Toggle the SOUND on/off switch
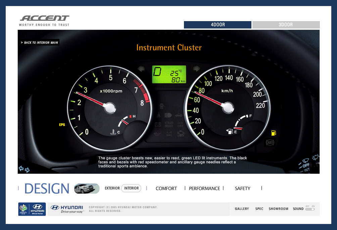Image resolution: width=337 pixels, height=230 pixels. point(310,209)
